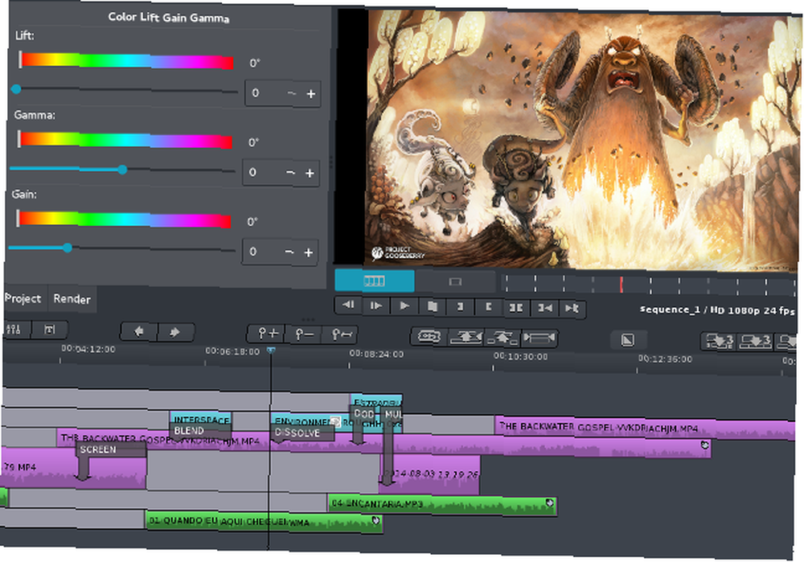
Task: Click the 00:10:30:00 ruler timecode
Action: point(520,356)
